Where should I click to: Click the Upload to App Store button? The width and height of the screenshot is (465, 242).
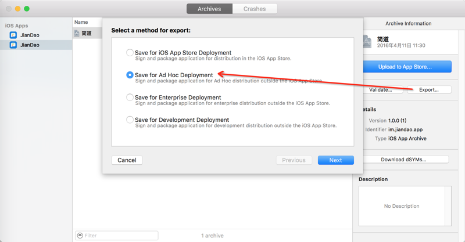(405, 67)
